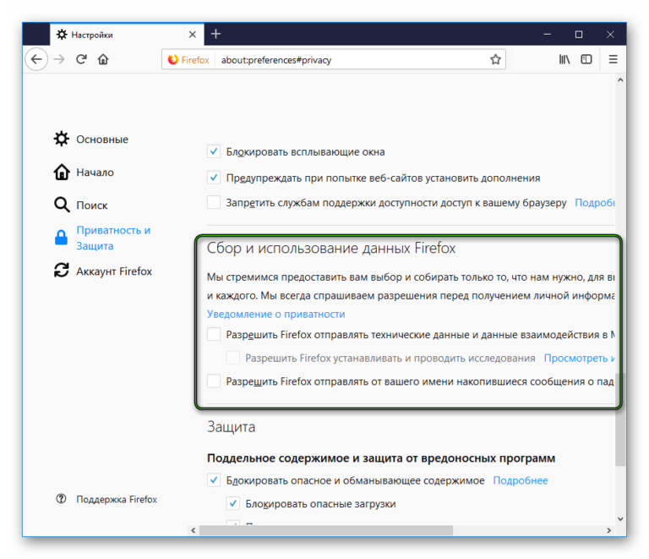Close the Настройки tab
The width and height of the screenshot is (649, 559).
tap(192, 35)
